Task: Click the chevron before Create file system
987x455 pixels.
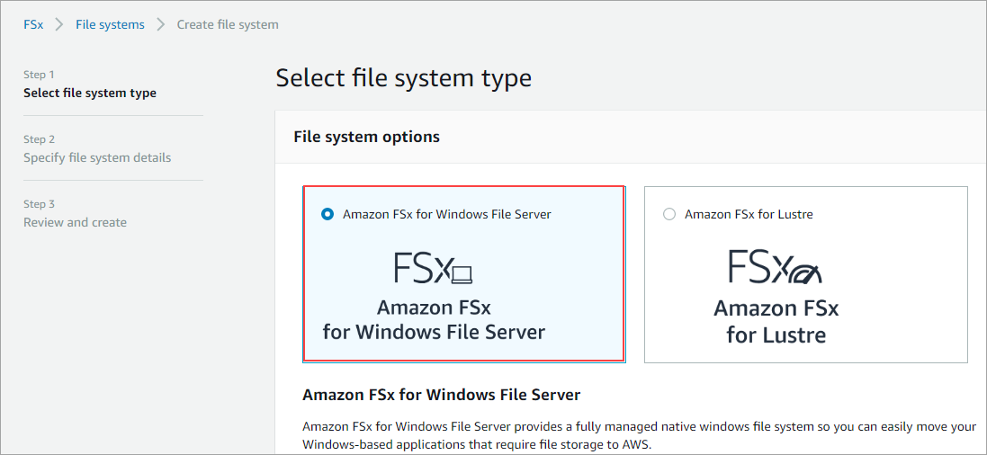Action: tap(161, 25)
